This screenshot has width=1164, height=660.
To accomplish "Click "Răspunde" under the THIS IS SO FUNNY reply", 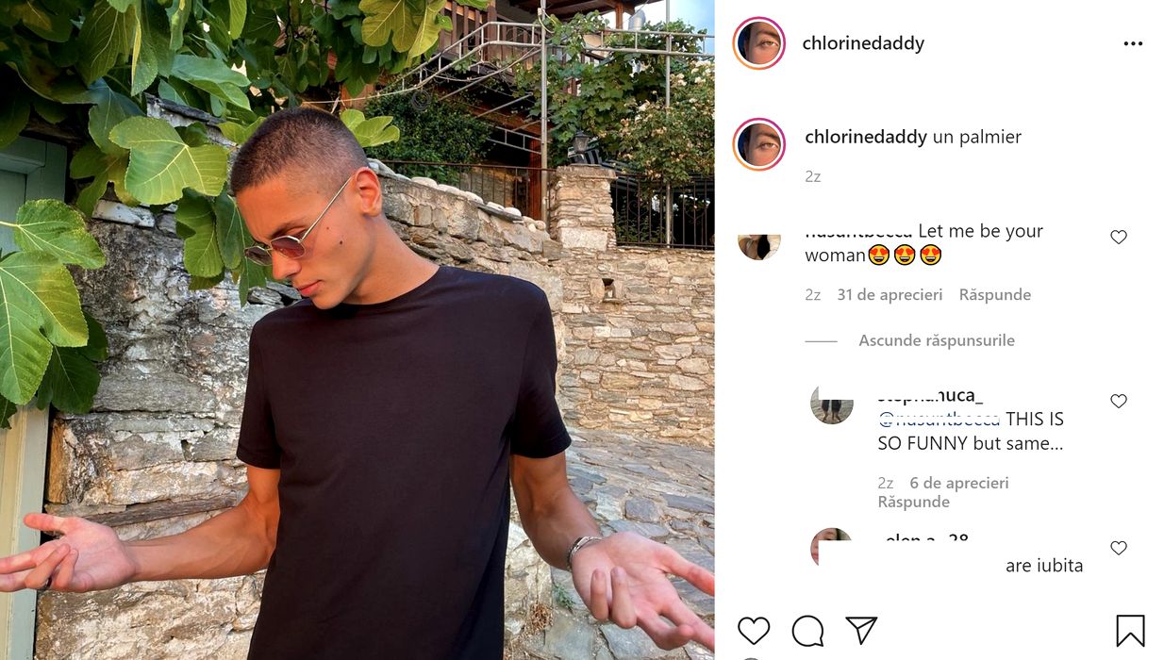I will pyautogui.click(x=913, y=503).
